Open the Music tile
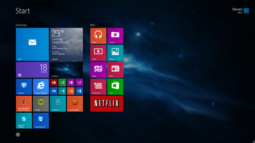255x143 pixels. [98, 36]
